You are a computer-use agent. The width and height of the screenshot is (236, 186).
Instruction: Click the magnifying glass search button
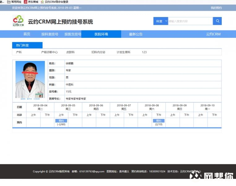click(x=217, y=21)
